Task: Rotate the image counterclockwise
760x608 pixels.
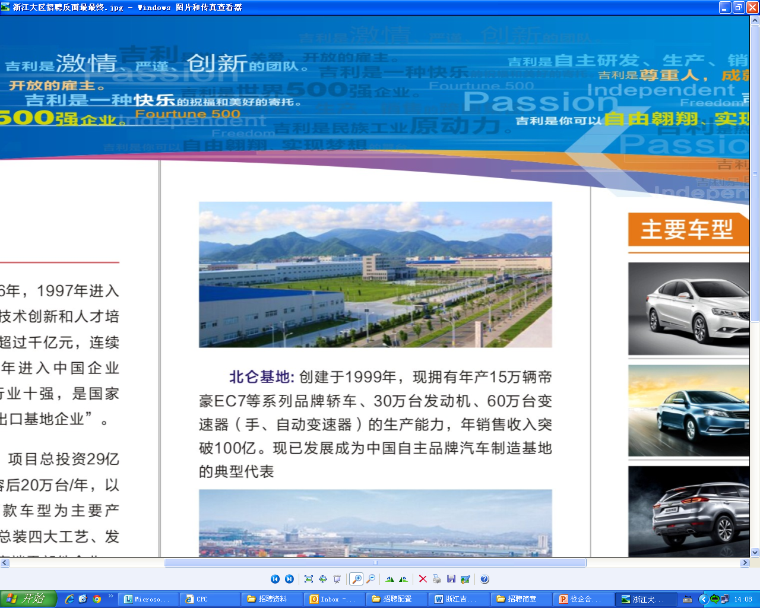Action: click(x=404, y=579)
